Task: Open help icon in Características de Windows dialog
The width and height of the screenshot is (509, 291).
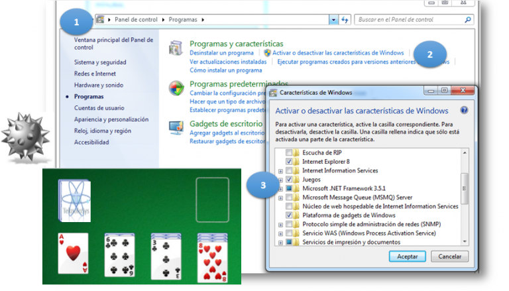Action: pyautogui.click(x=464, y=110)
